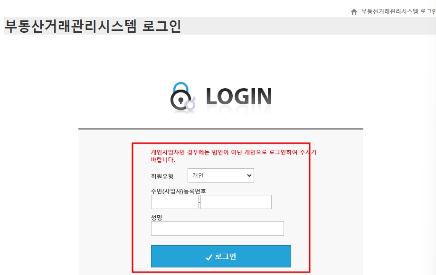
Task: Click into the 성명 name field
Action: [x=217, y=229]
